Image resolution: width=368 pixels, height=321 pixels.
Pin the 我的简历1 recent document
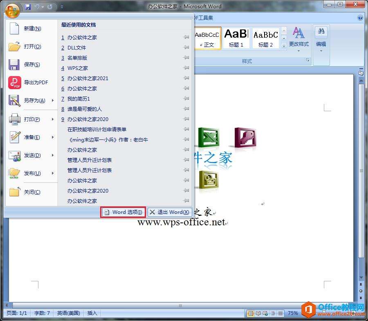click(186, 99)
